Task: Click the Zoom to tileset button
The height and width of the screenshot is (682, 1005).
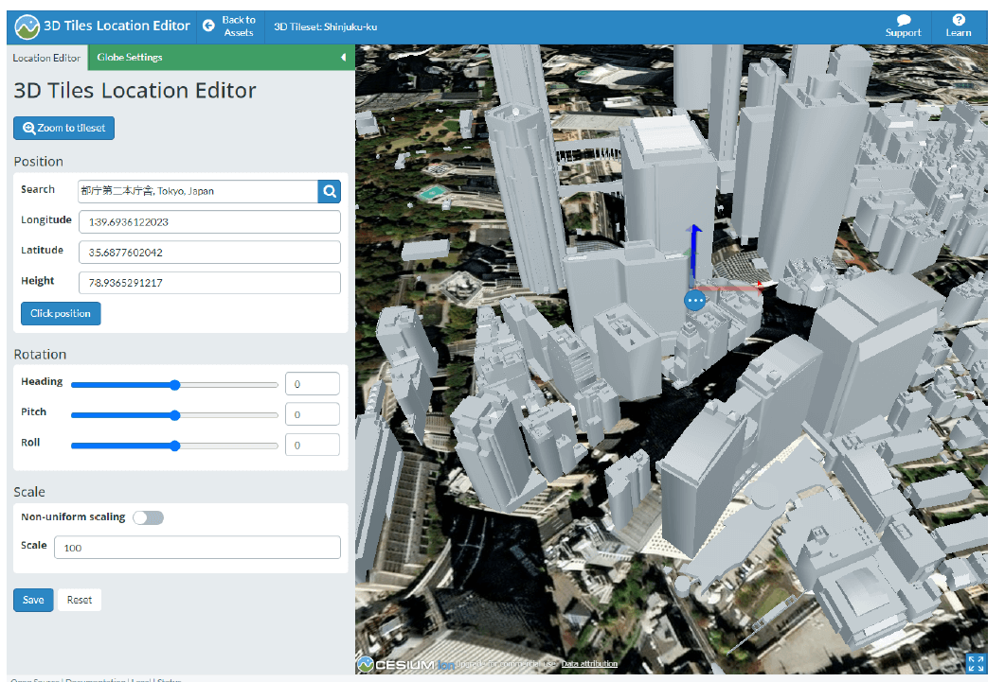Action: point(64,128)
